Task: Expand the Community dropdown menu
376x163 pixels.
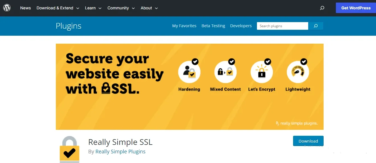Action: pos(121,8)
